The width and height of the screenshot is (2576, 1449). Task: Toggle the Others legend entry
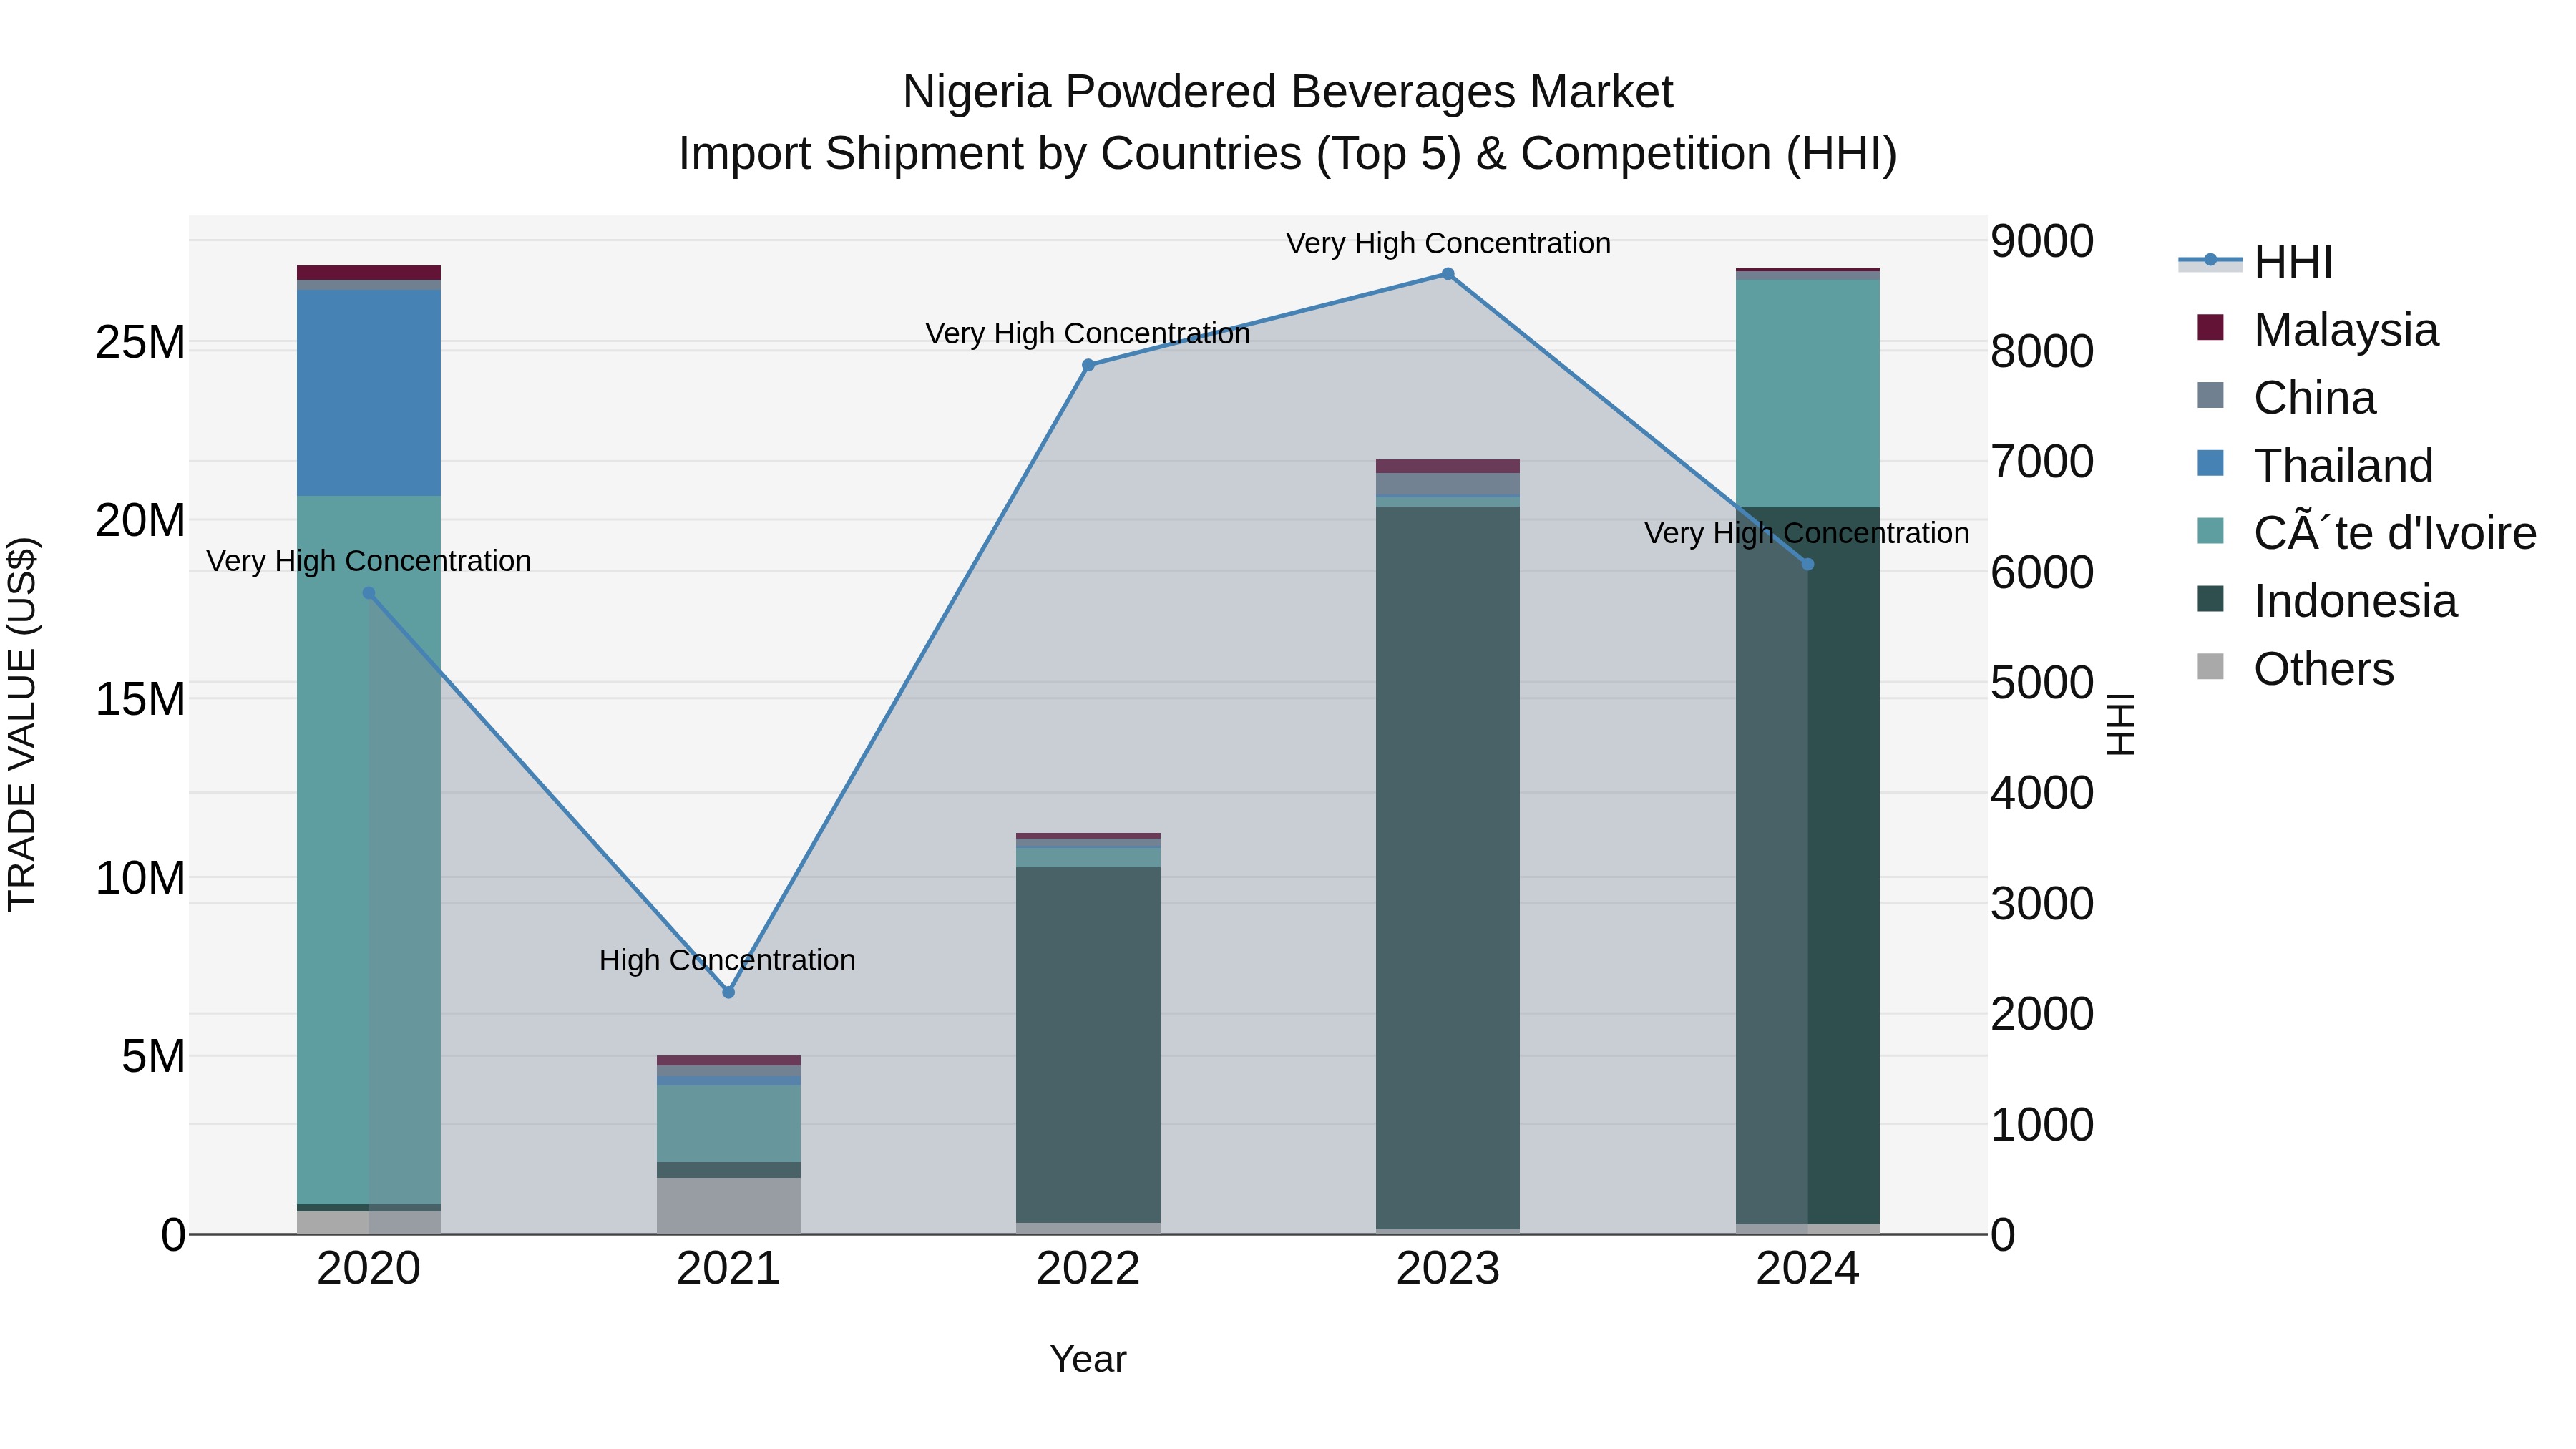coord(2296,669)
